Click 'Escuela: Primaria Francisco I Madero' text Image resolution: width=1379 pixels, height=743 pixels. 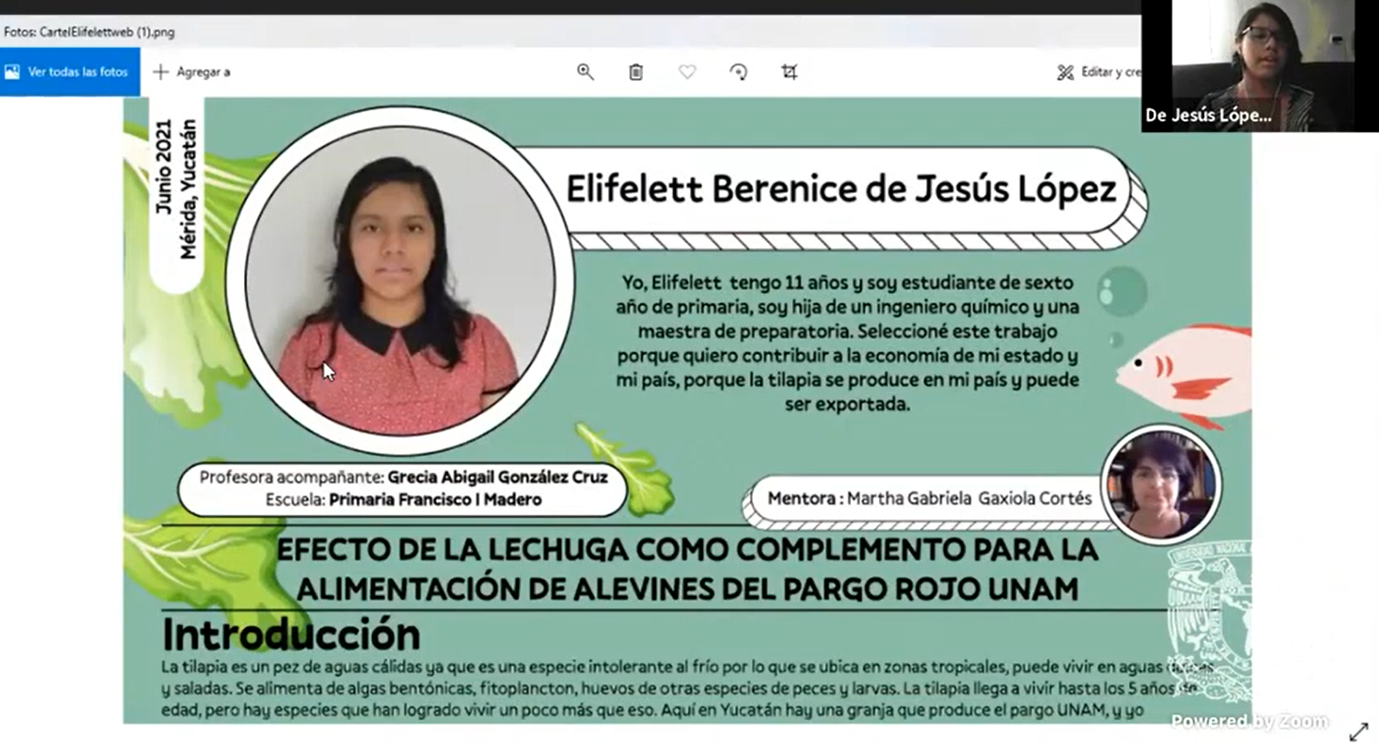coord(403,499)
